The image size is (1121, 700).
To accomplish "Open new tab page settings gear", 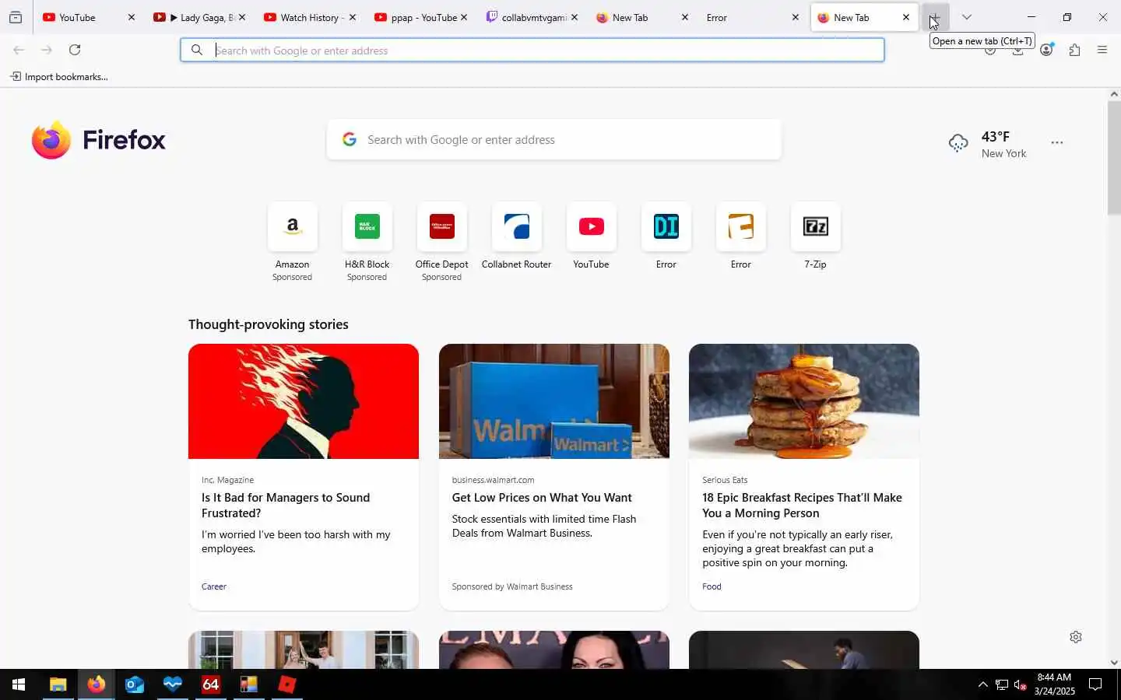I will coord(1076,637).
